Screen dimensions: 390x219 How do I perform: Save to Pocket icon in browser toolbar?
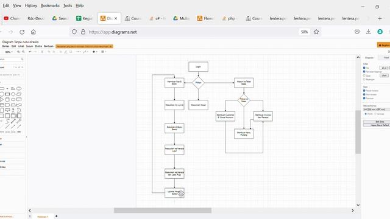point(357,32)
